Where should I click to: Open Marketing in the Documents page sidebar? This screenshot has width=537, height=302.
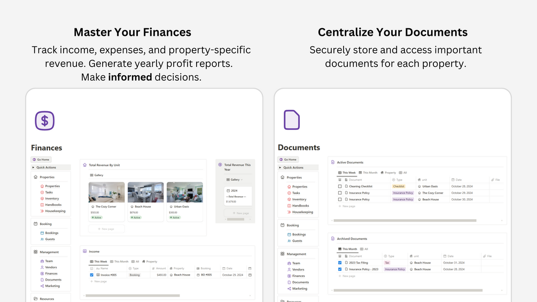297,289
